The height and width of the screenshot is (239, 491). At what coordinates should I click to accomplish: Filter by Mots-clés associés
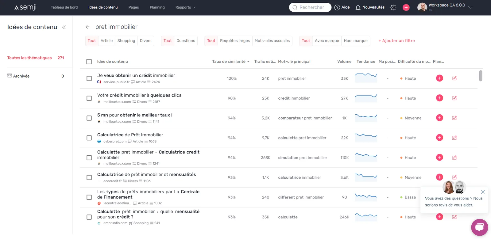pyautogui.click(x=272, y=41)
